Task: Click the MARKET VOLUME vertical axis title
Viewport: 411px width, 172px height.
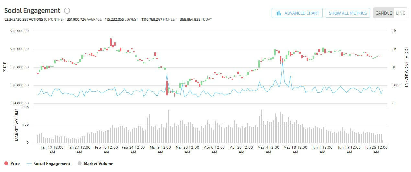Action: tap(17, 125)
